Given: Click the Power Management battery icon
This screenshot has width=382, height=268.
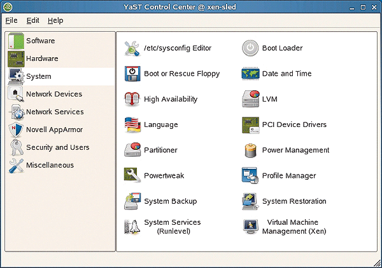Looking at the screenshot, I should [x=251, y=150].
